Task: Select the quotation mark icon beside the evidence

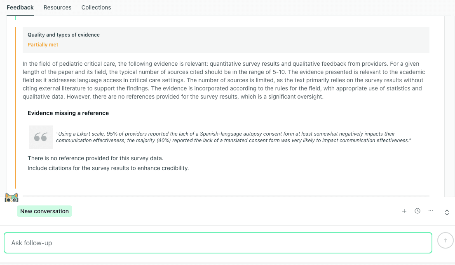Action: (x=40, y=137)
